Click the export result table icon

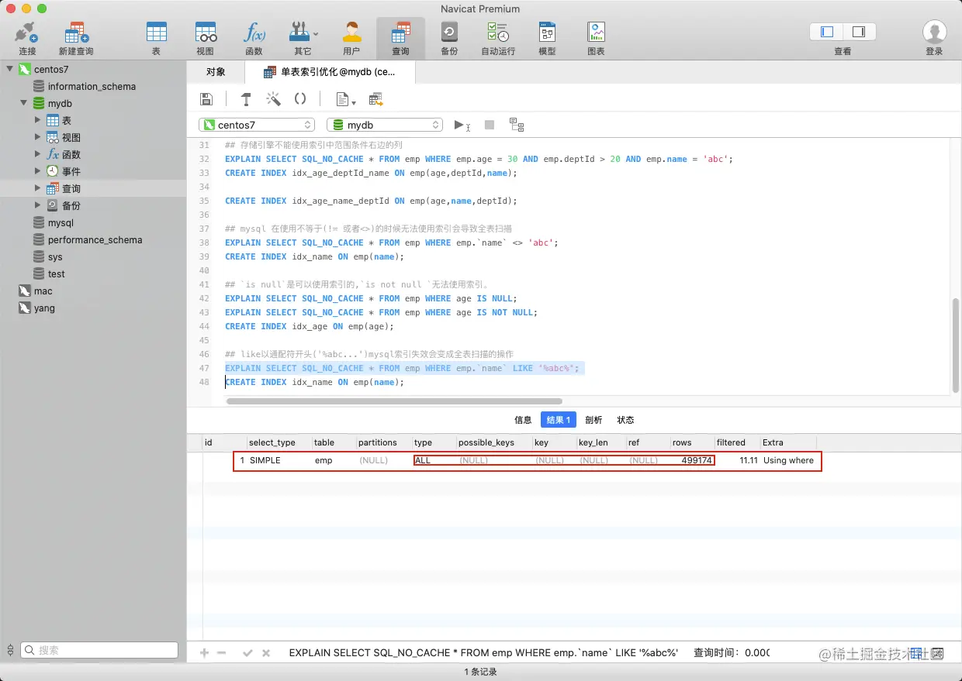click(376, 99)
